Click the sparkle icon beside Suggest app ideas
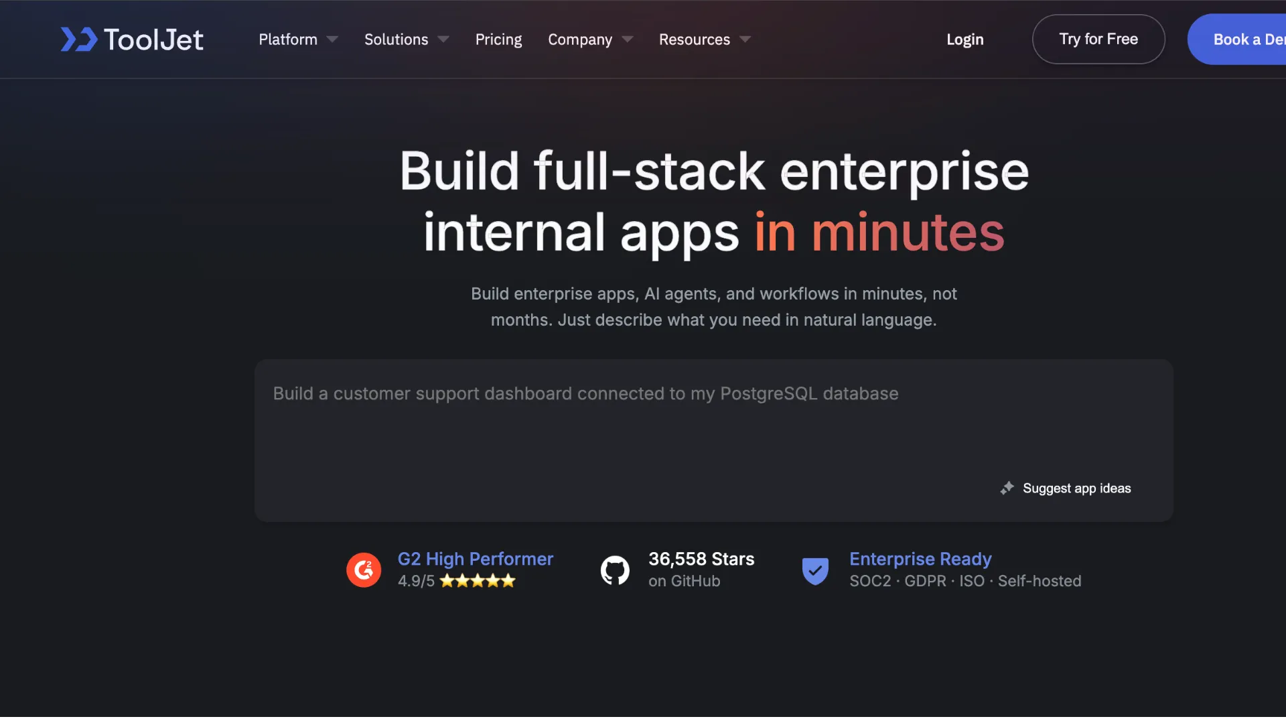Viewport: 1286px width, 723px height. click(x=1007, y=488)
